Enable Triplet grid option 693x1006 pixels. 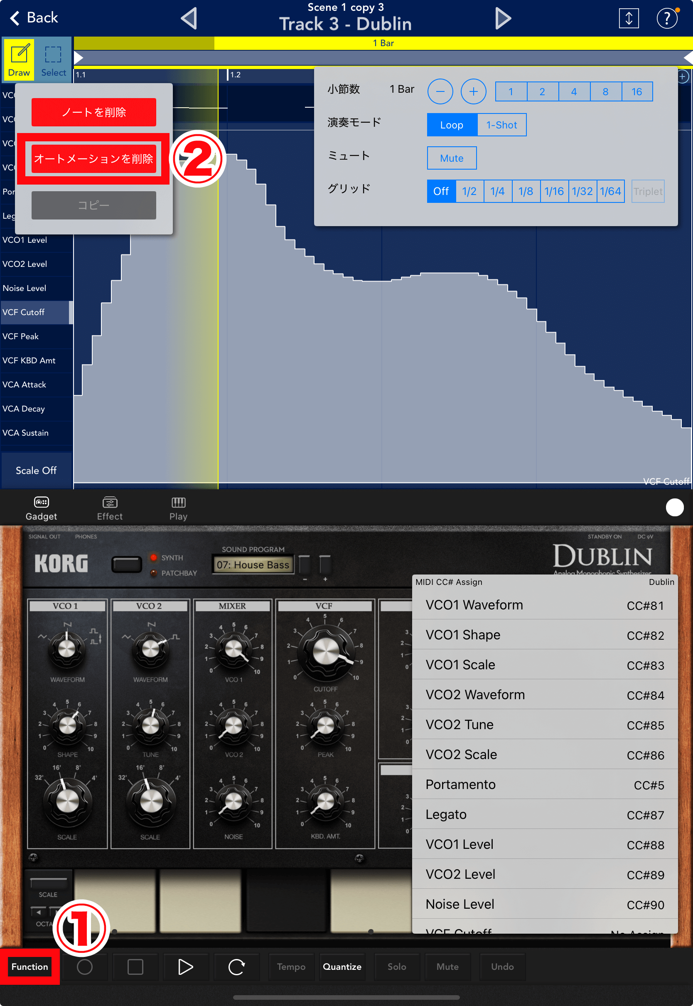pos(648,191)
